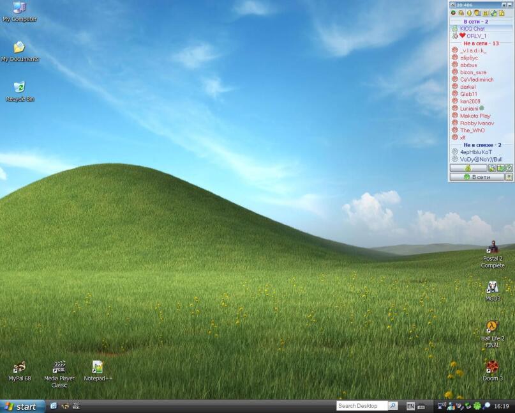Click the yellow note icon at the messenger toolbar end
Image resolution: width=515 pixels, height=413 pixels.
tap(502, 13)
